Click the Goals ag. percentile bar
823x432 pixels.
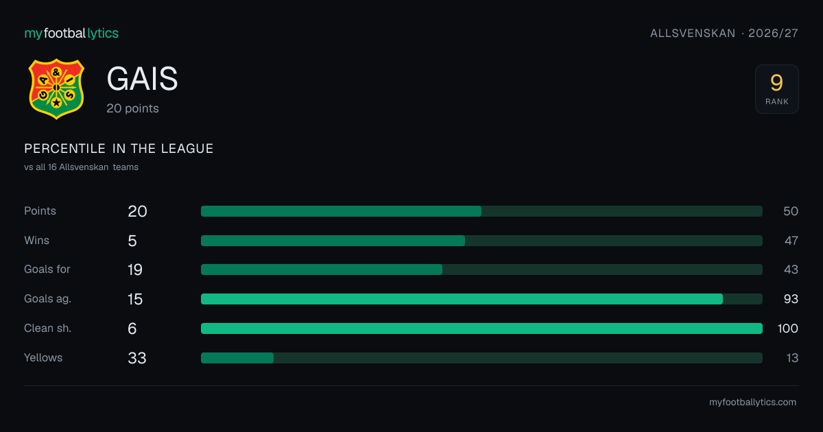[481, 299]
